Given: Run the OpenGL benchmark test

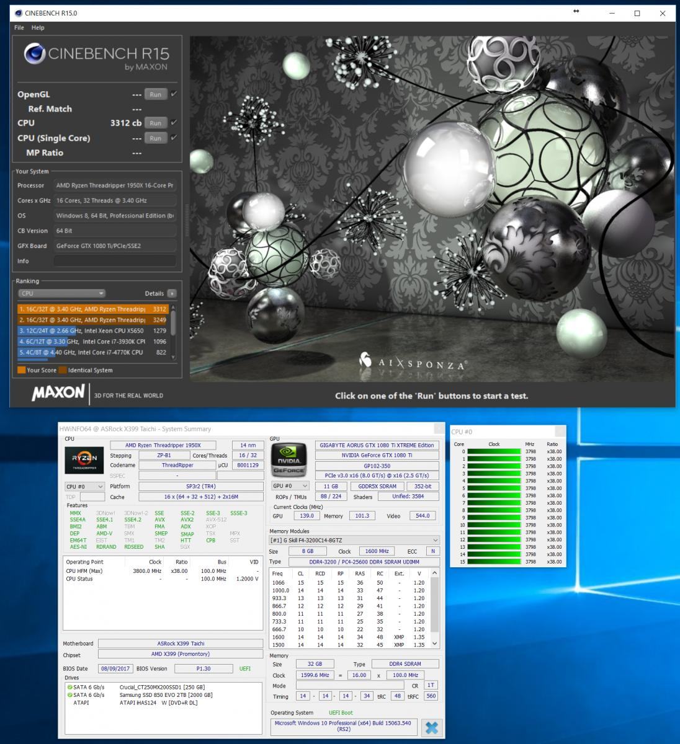Looking at the screenshot, I should (155, 94).
